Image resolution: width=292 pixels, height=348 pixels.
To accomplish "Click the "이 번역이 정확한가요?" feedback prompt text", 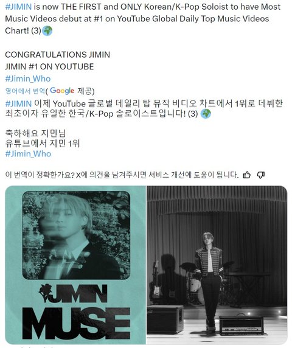I will (x=40, y=175).
